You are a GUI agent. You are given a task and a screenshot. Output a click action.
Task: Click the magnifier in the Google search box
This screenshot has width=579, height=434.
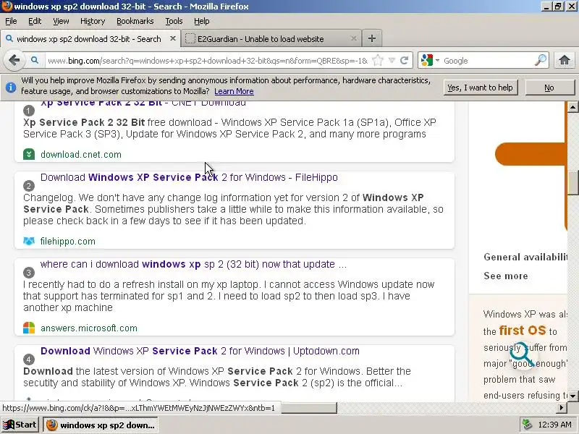[x=540, y=60]
